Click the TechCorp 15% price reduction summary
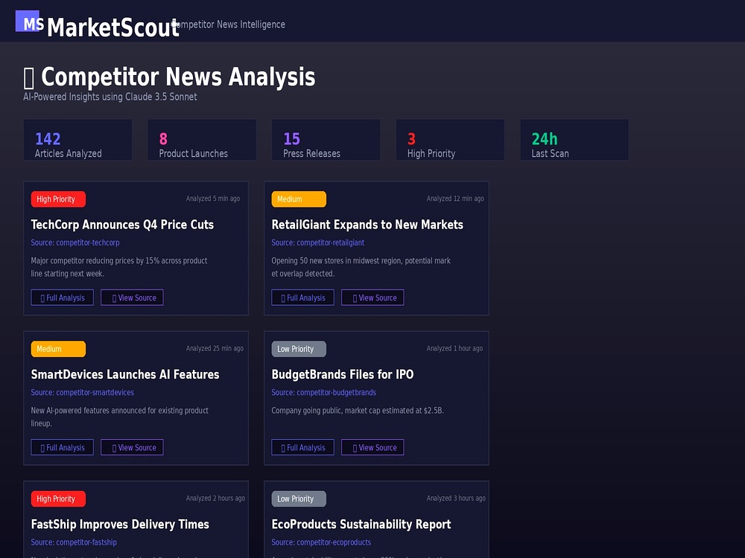745x558 pixels. tap(119, 267)
